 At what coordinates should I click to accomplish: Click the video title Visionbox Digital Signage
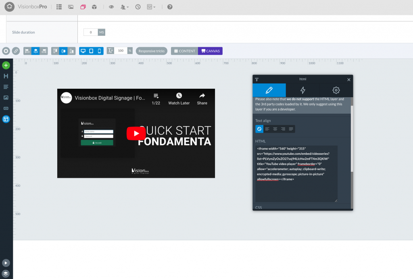click(x=110, y=98)
